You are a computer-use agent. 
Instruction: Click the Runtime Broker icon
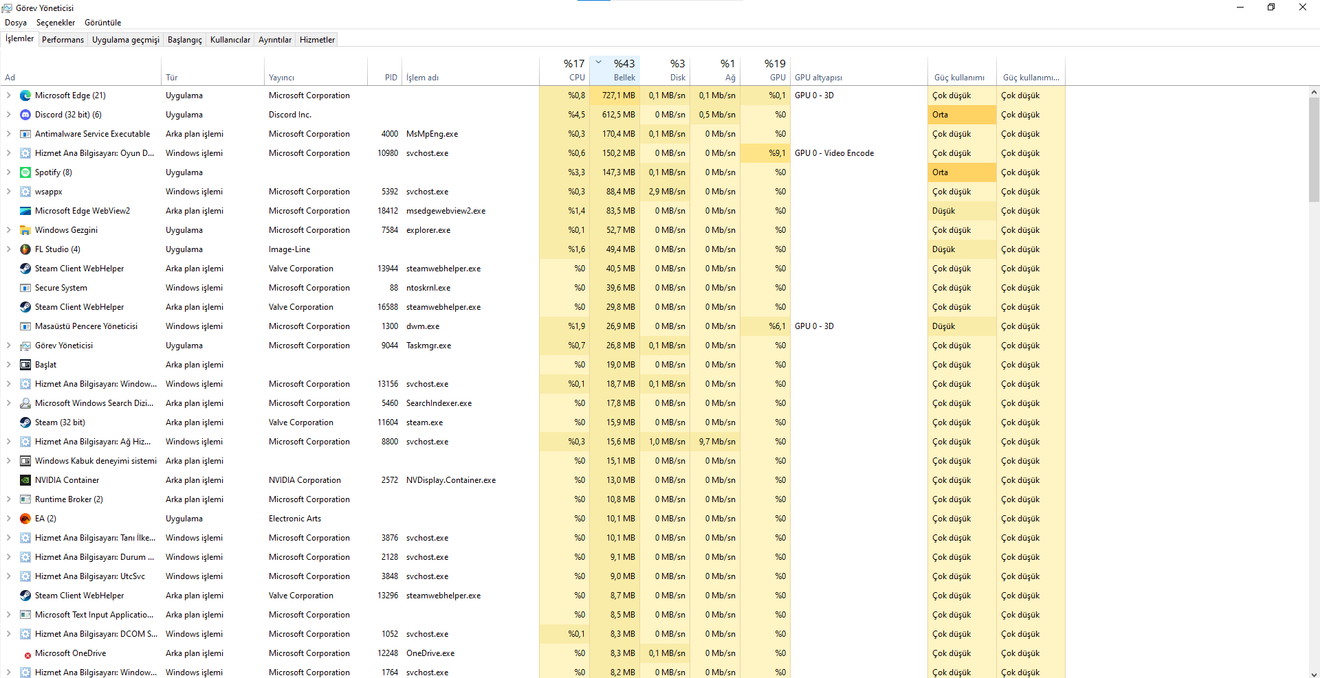[x=25, y=499]
